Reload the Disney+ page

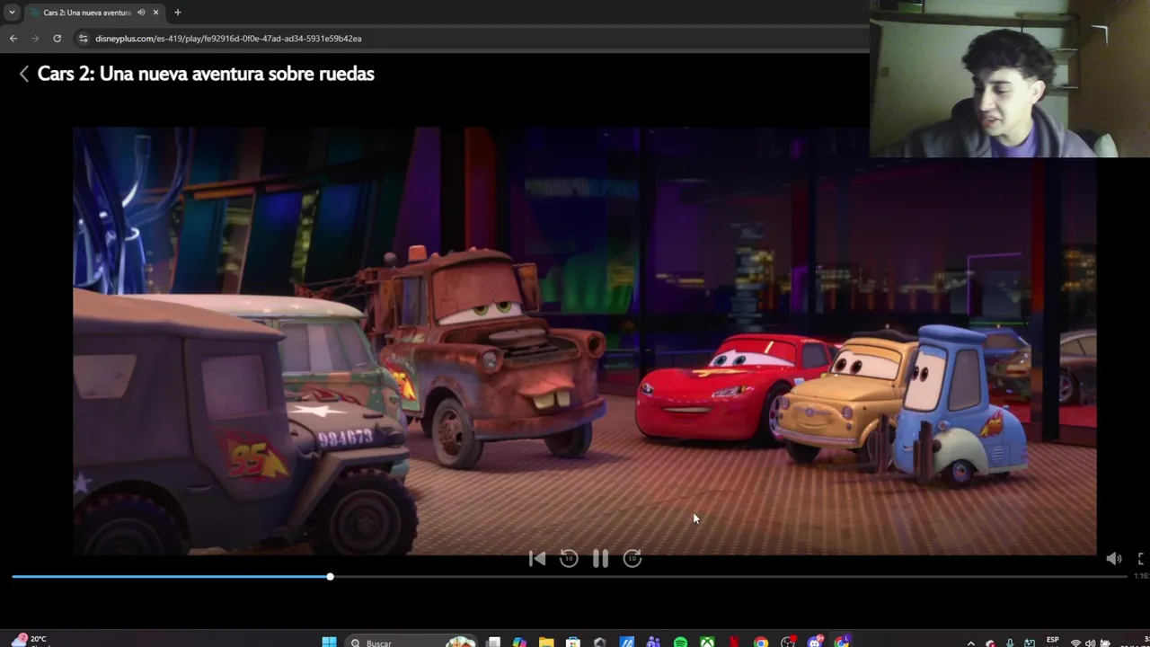[x=57, y=39]
